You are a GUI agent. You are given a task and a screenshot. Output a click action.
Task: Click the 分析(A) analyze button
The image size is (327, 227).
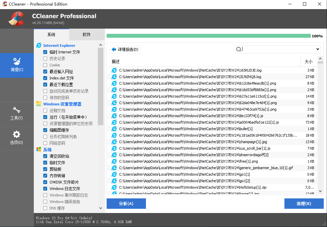click(x=126, y=204)
